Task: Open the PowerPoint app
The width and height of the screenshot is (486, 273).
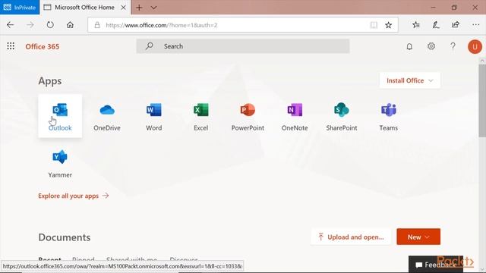Action: point(248,116)
